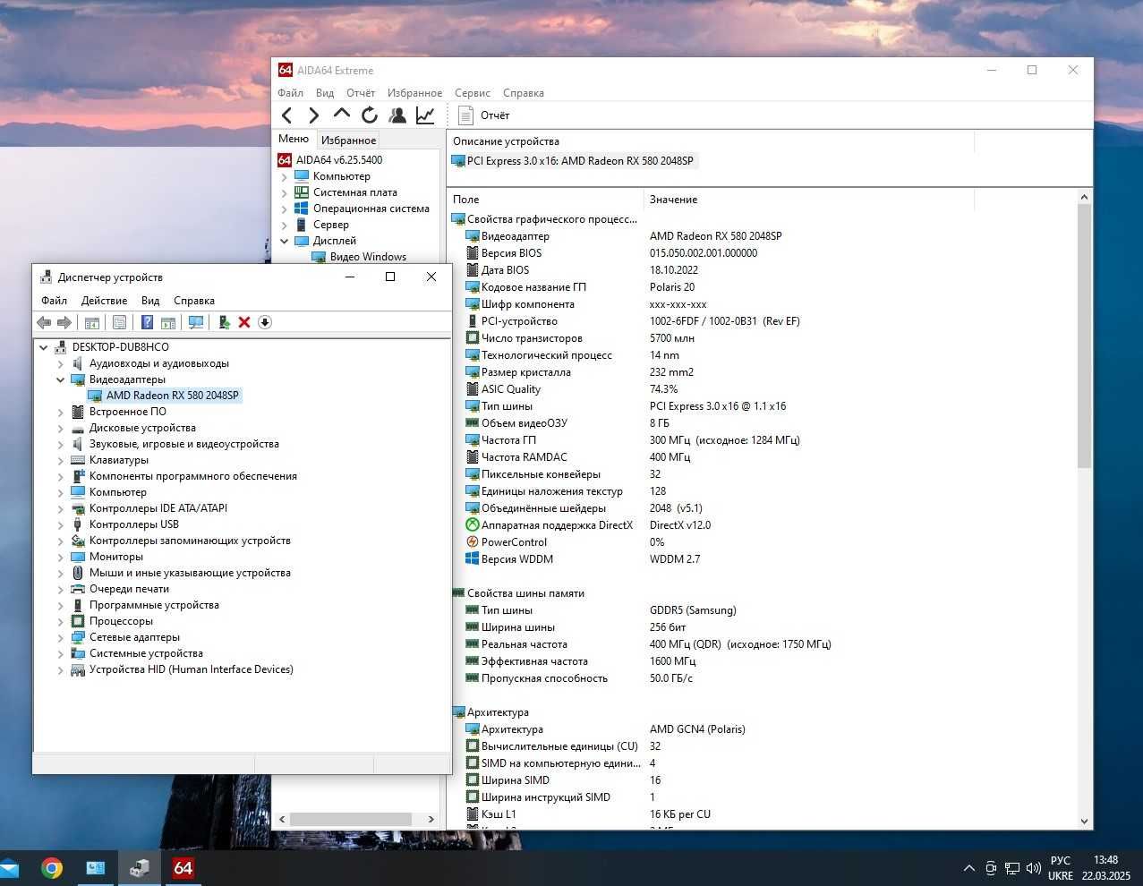The height and width of the screenshot is (886, 1143).
Task: Click right arrow of sidebar horizontal scrollbar
Action: tap(431, 820)
